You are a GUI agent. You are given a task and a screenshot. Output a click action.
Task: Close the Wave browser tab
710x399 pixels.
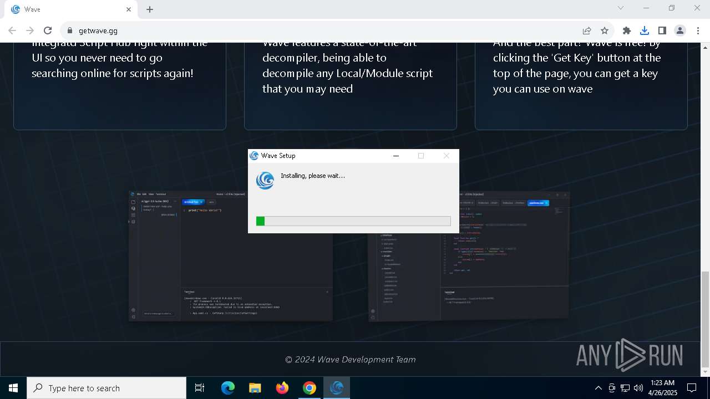(129, 9)
